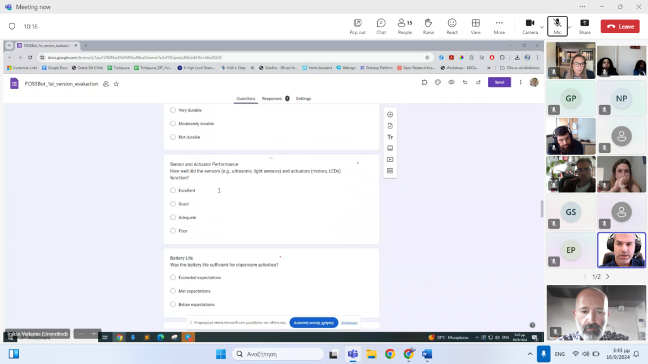Change the meeting View layout
648x364 pixels.
[x=476, y=27]
